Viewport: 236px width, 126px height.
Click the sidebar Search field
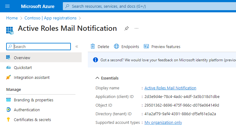pyautogui.click(x=39, y=47)
